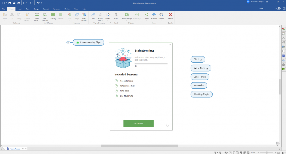Select the Yosemite topic
Screen dimensions: 286x154
[x=199, y=86]
